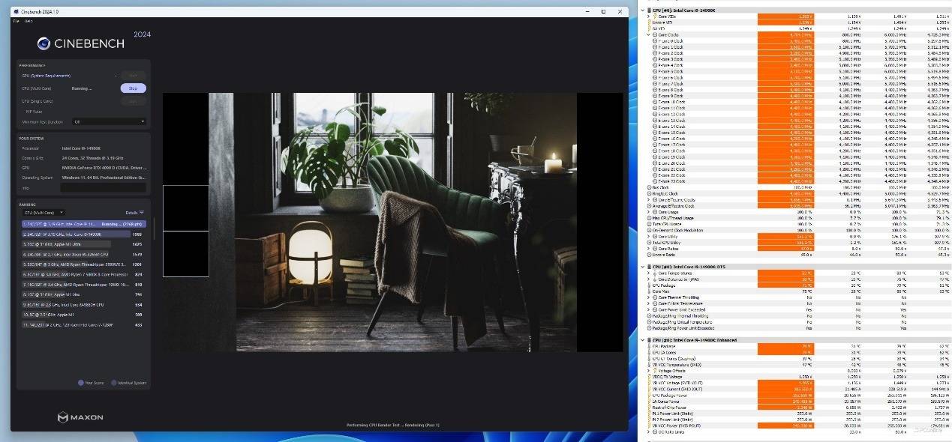
Task: Open the ranking category dropdown CPU (Multi Core)
Action: click(x=44, y=213)
